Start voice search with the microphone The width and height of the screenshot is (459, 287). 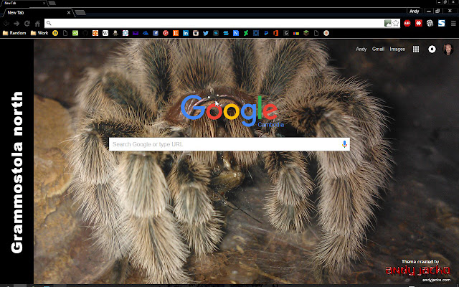click(344, 144)
